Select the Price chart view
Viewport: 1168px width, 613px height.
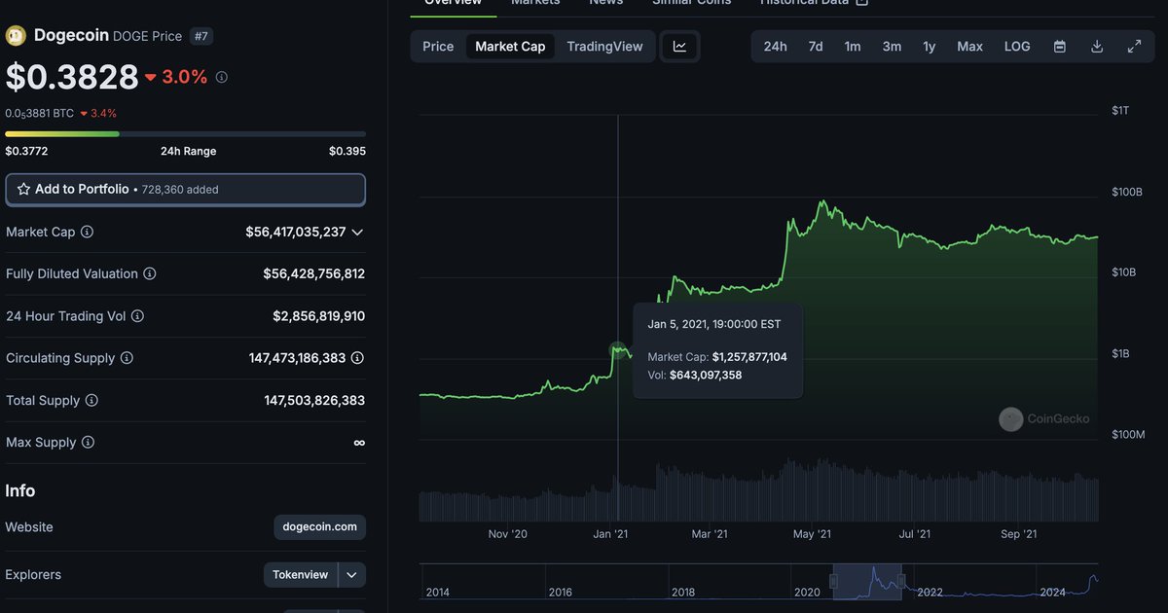click(x=438, y=47)
